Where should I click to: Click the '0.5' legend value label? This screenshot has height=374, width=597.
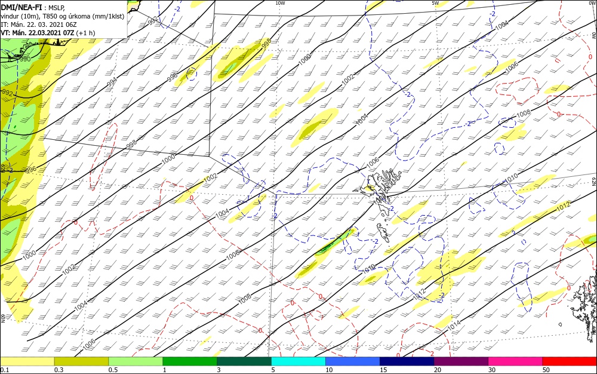click(113, 370)
